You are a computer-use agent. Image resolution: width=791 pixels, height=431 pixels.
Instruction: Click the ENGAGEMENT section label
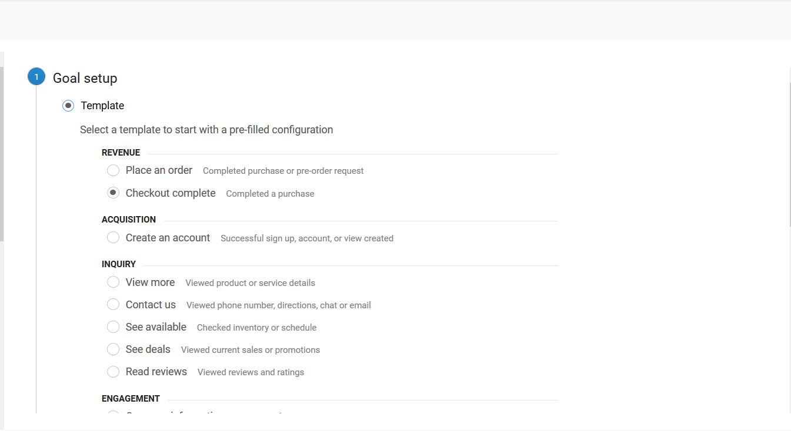point(131,398)
